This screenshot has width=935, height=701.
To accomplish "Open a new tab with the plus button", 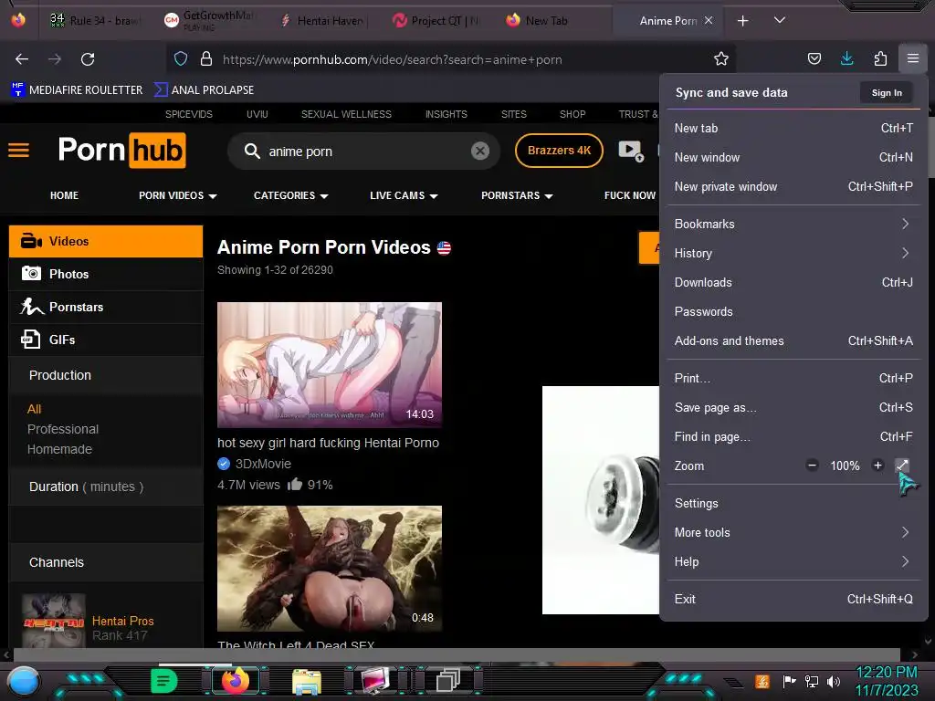I will 742,21.
